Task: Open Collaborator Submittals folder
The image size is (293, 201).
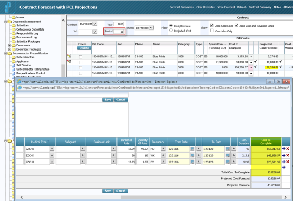Action: pyautogui.click(x=28, y=29)
